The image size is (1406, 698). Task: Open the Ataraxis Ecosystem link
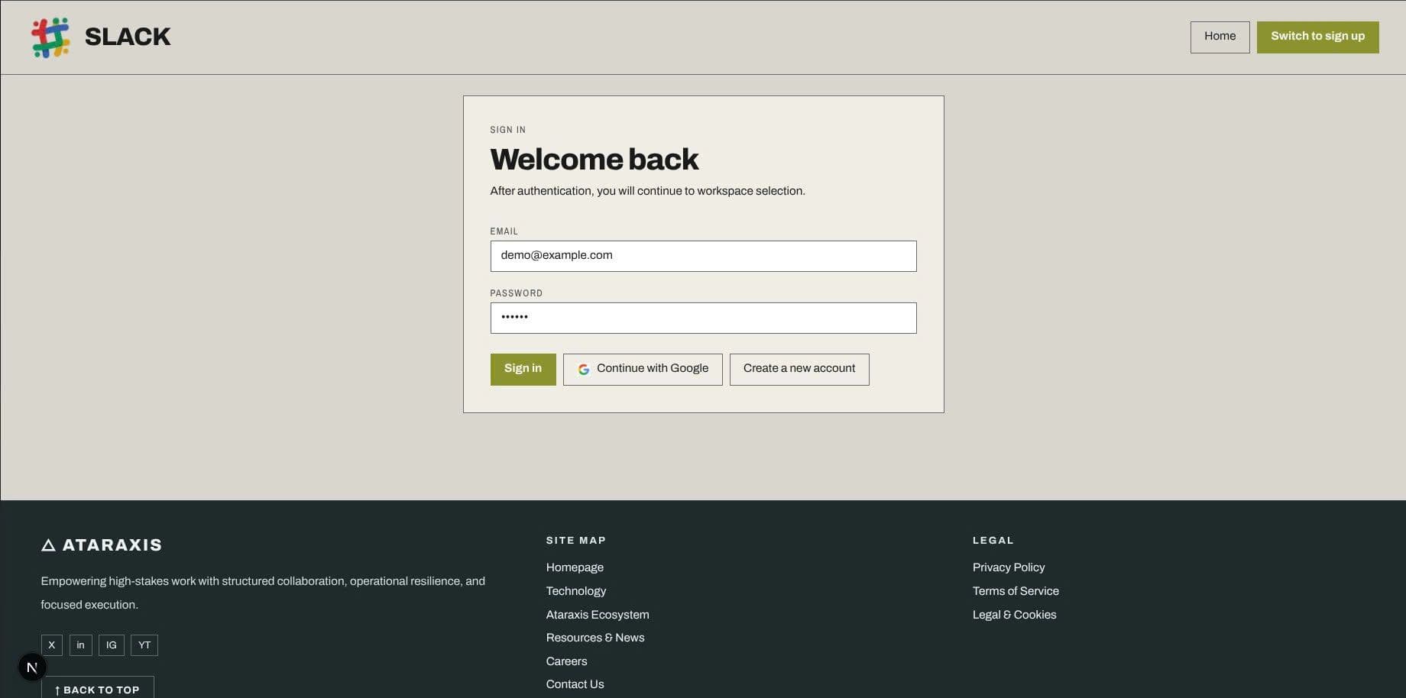[x=598, y=615]
